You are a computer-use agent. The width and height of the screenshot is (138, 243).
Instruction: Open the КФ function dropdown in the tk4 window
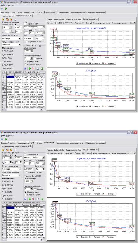pos(43,157)
